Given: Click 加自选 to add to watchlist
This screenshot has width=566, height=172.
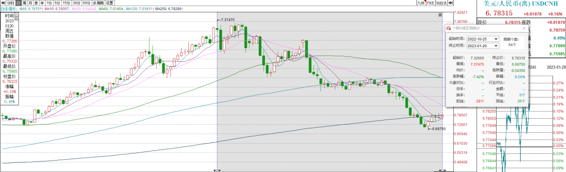Looking at the screenshot, I should [x=441, y=3].
